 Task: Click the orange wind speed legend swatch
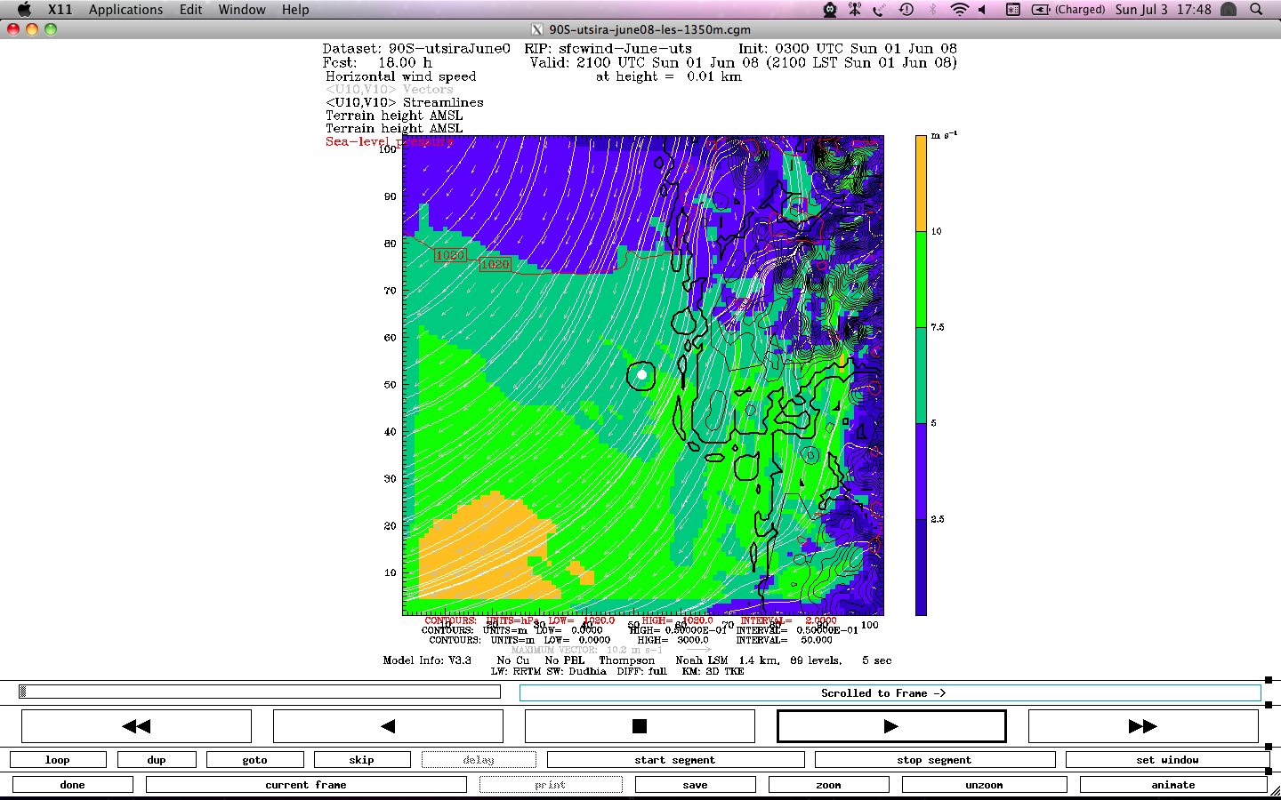921,183
